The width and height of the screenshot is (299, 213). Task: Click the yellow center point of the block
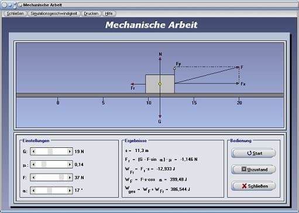click(160, 84)
